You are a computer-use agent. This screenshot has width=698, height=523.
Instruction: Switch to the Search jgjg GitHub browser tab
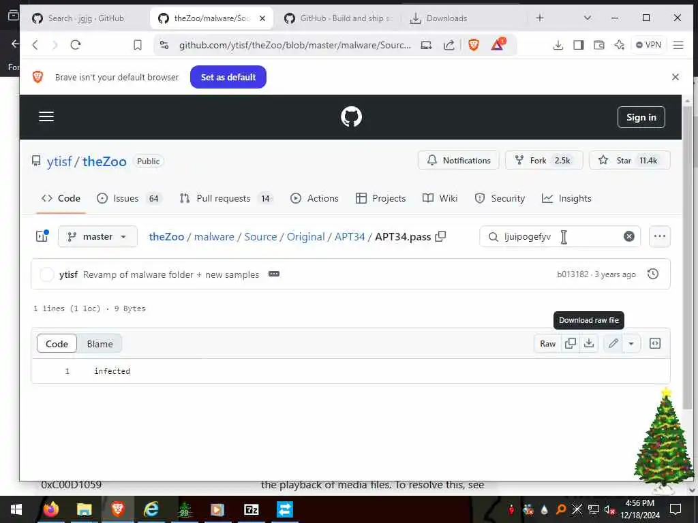85,18
